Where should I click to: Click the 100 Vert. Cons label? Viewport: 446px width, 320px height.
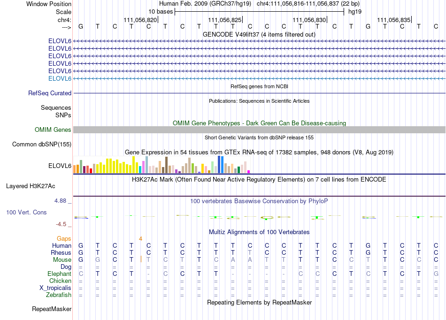pos(26,212)
